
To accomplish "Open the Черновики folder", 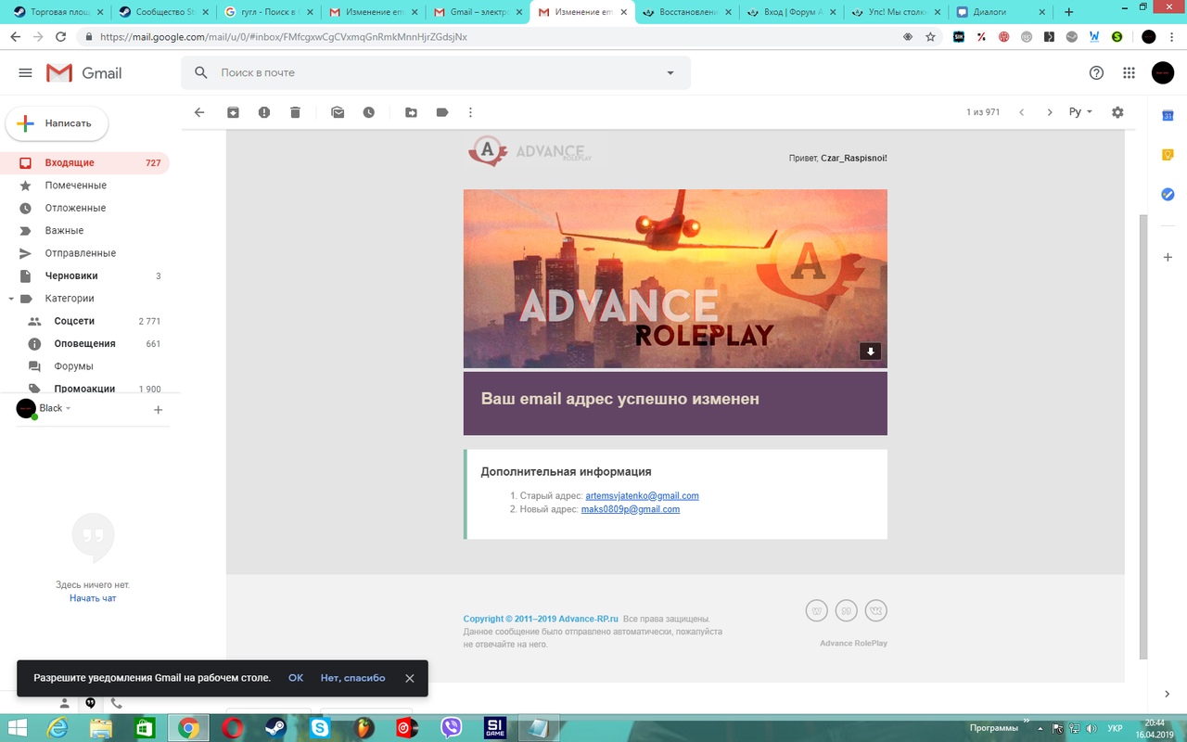I will click(84, 275).
